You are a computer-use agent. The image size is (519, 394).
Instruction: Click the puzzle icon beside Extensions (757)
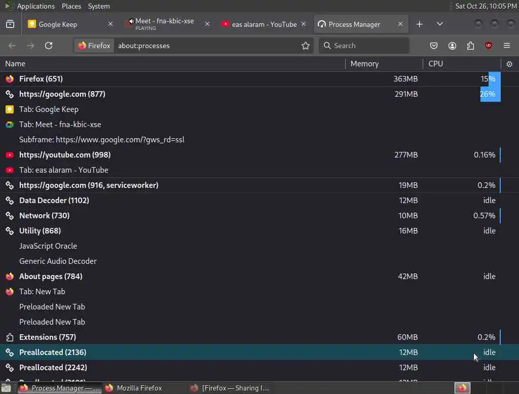pyautogui.click(x=10, y=337)
